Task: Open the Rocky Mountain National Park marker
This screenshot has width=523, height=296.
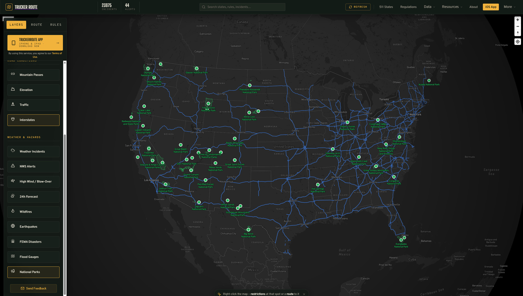Action: (x=235, y=139)
